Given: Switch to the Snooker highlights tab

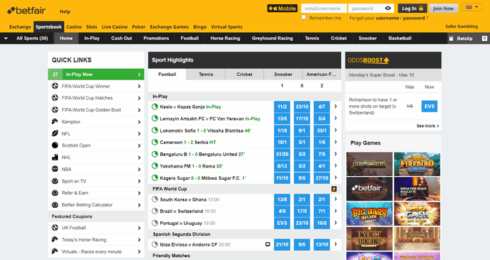Looking at the screenshot, I should click(x=283, y=74).
